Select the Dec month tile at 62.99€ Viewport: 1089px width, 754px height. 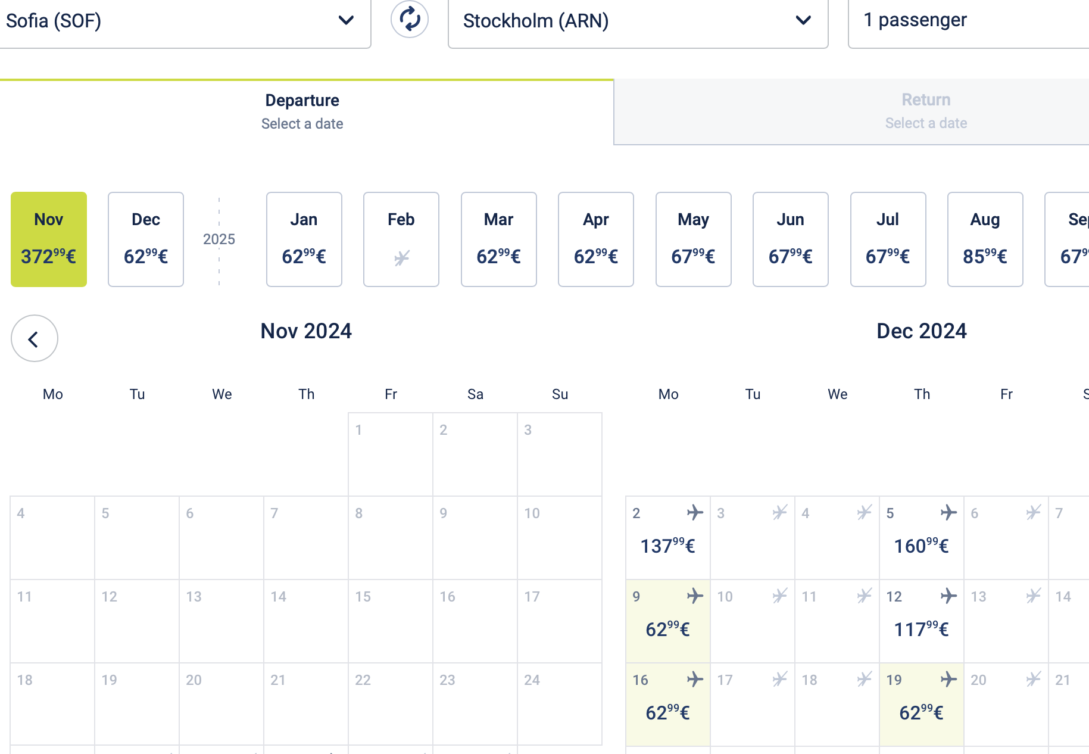click(146, 239)
